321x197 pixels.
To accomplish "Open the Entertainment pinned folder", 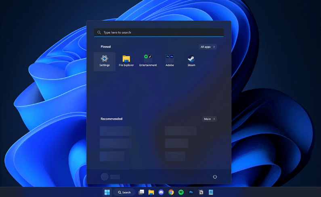I will tap(148, 61).
